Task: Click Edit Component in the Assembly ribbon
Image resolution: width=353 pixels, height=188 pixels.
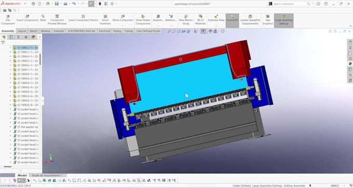Action: point(8,20)
